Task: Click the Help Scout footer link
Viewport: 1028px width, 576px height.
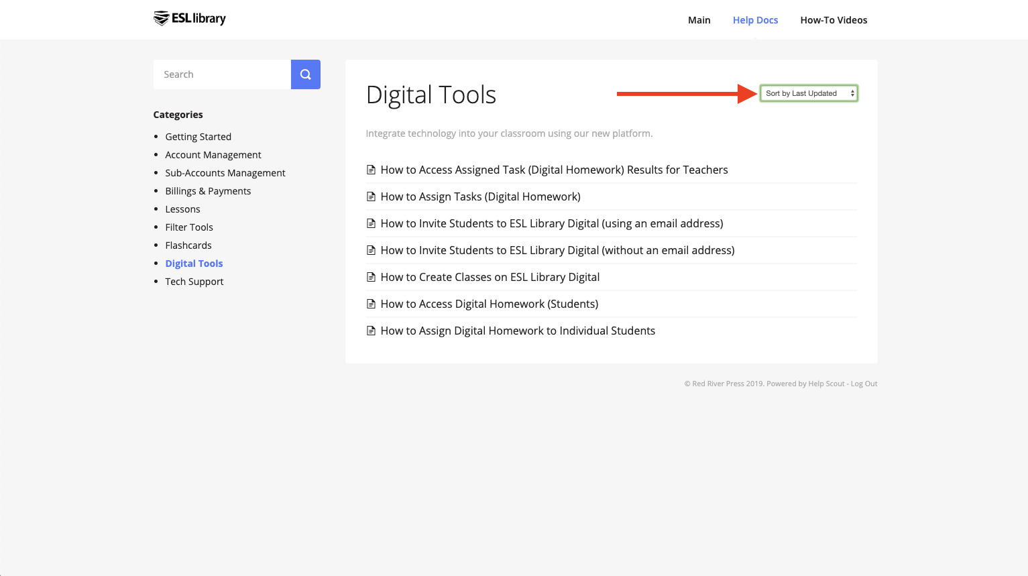Action: (x=826, y=384)
